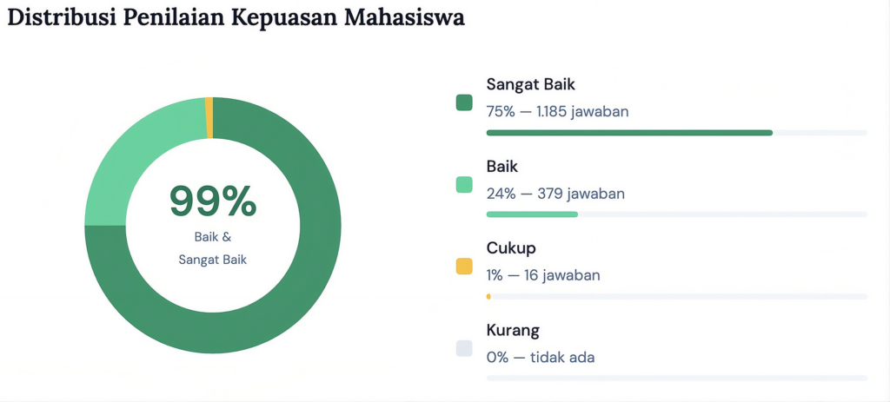Click the Baik progress bar
Screen dimensions: 890x402
pos(676,214)
